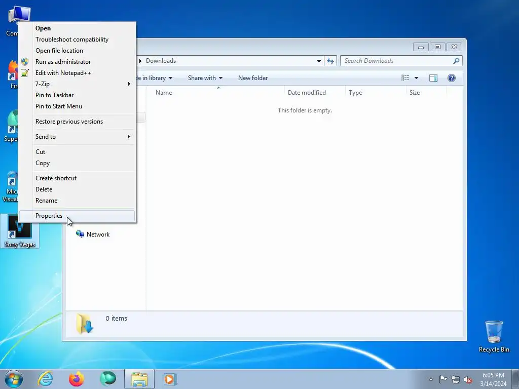Viewport: 519px width, 389px height.
Task: Click the Downloads folder icon in details pane
Action: coord(85,324)
